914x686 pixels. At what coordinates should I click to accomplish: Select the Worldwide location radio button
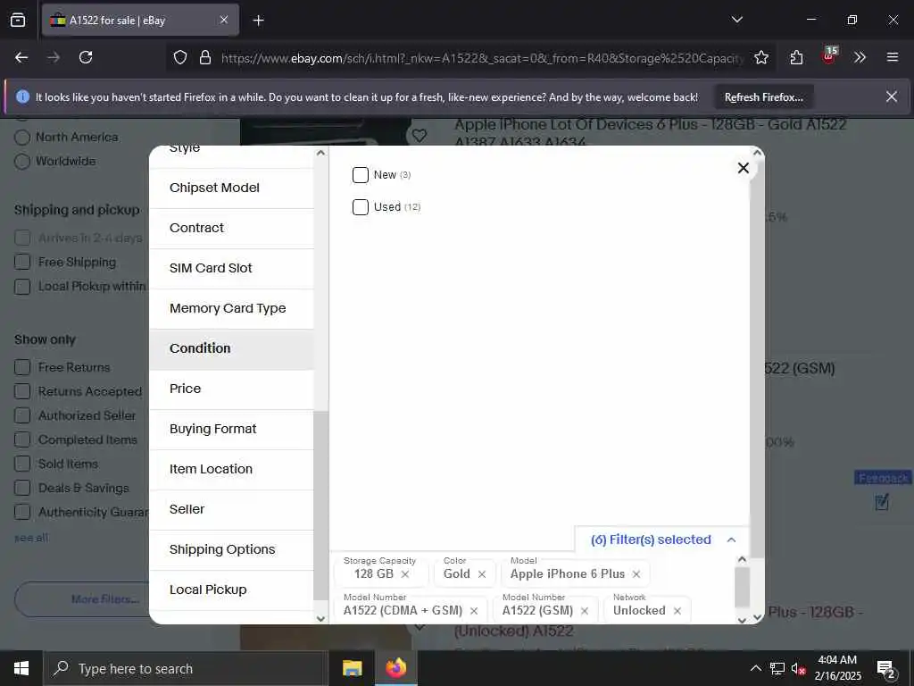tap(22, 162)
